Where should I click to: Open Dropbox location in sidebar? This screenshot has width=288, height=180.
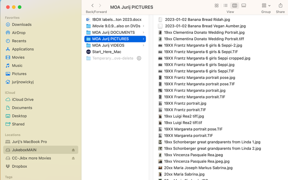pos(19,166)
